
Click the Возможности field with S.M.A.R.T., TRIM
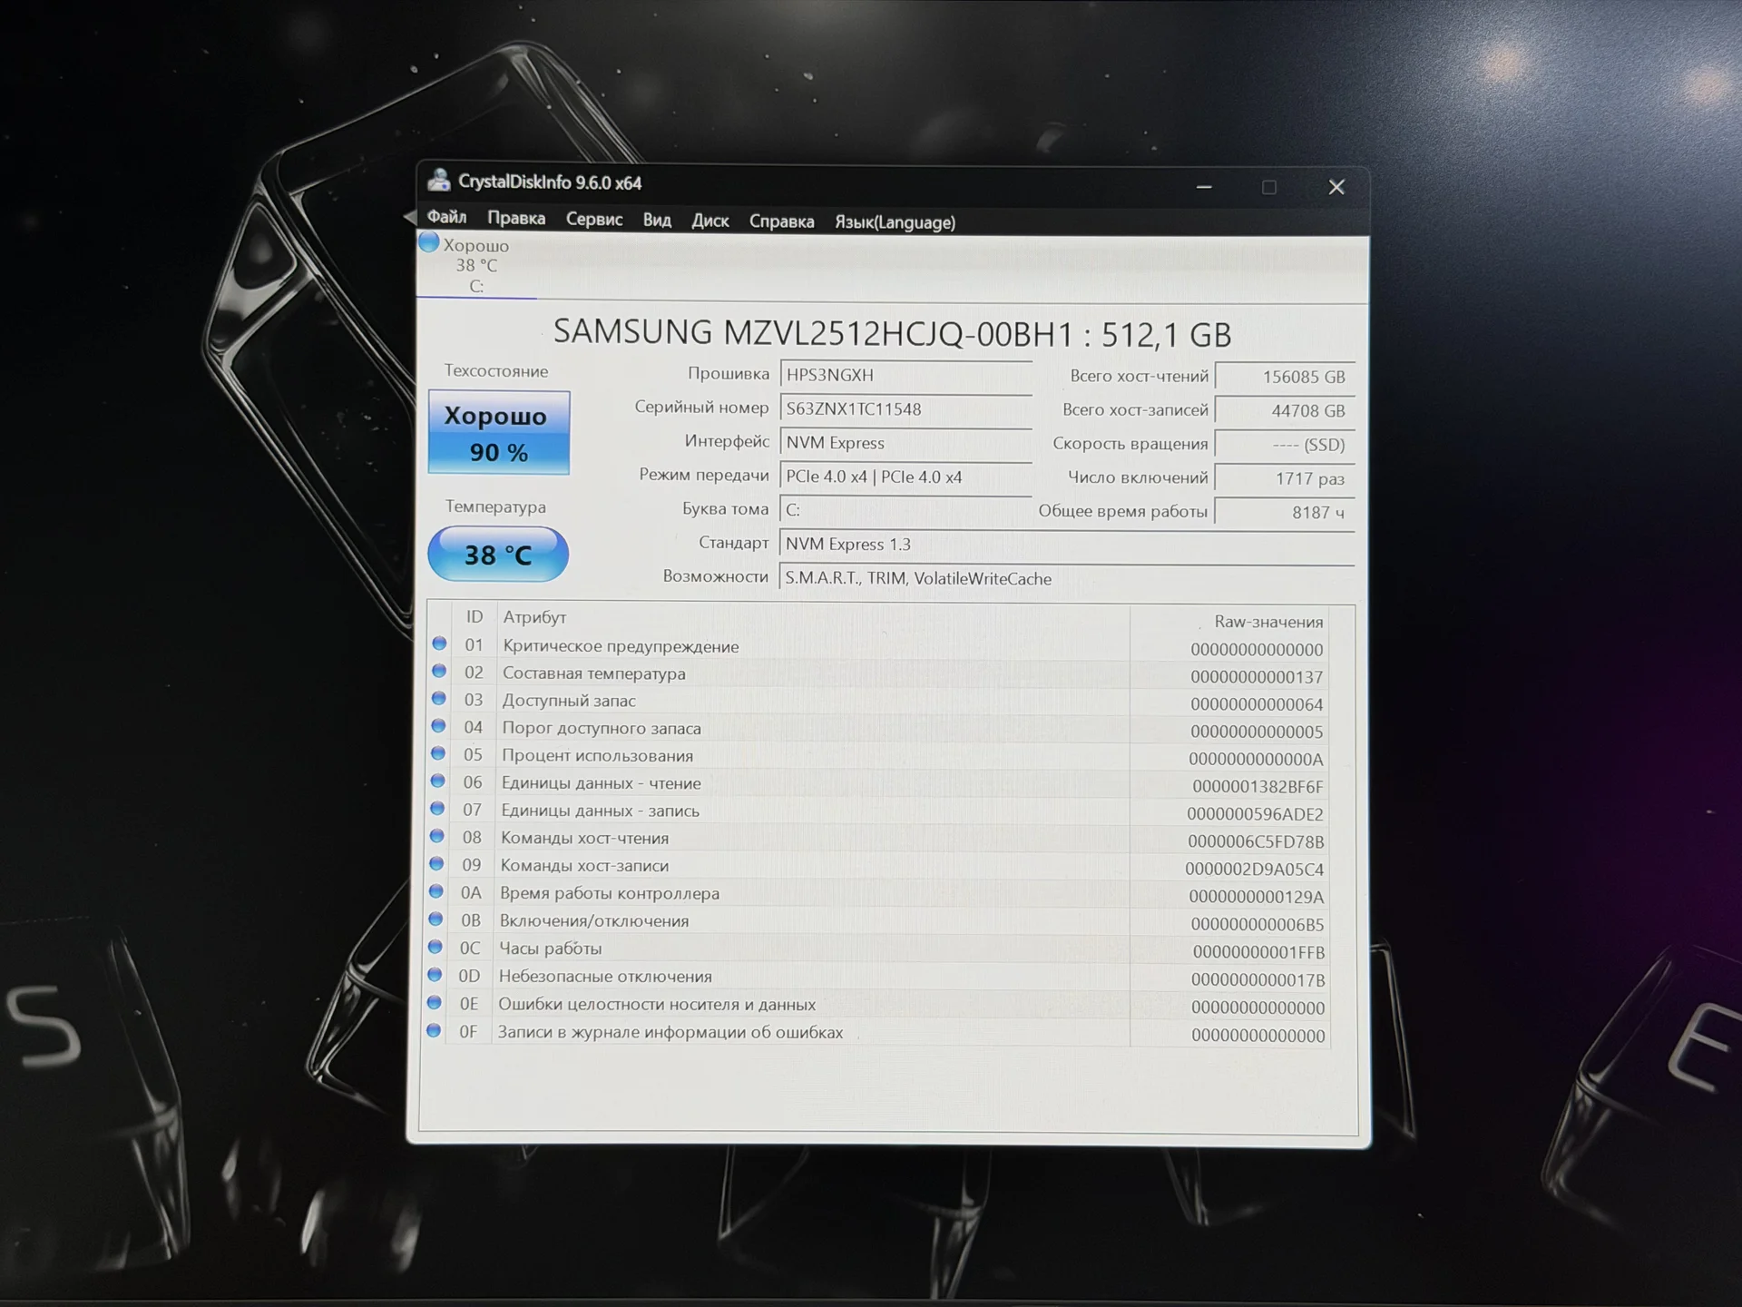tap(1067, 579)
